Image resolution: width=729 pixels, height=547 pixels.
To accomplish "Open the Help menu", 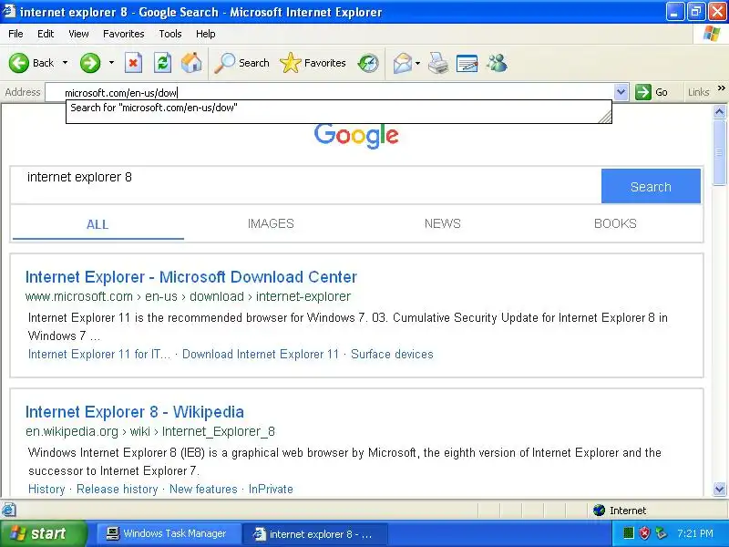I will (206, 34).
